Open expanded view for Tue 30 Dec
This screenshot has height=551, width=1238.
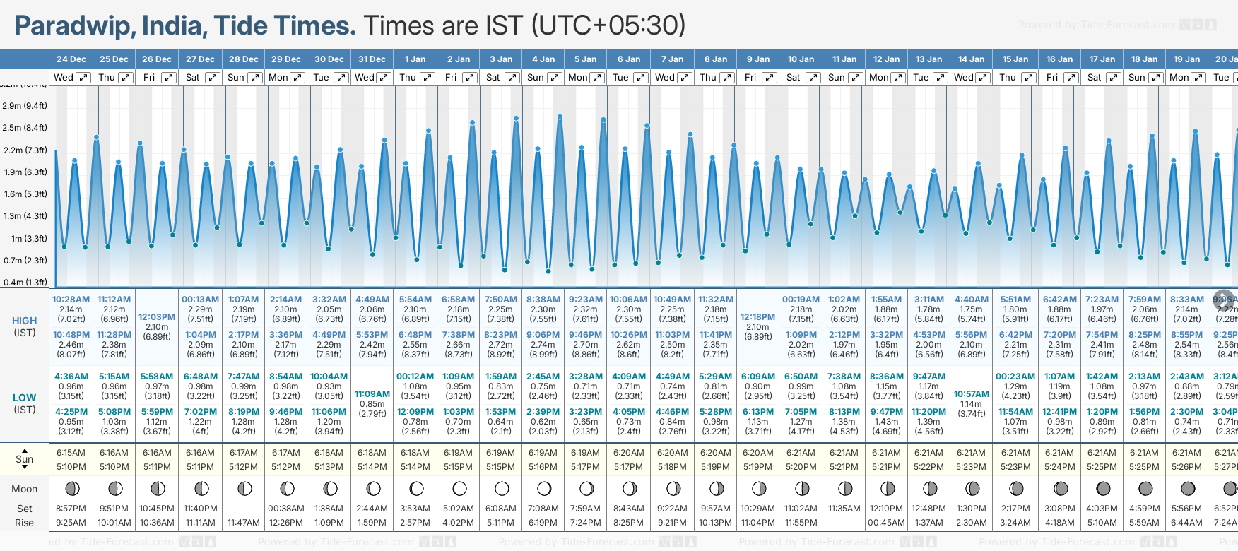pyautogui.click(x=341, y=78)
